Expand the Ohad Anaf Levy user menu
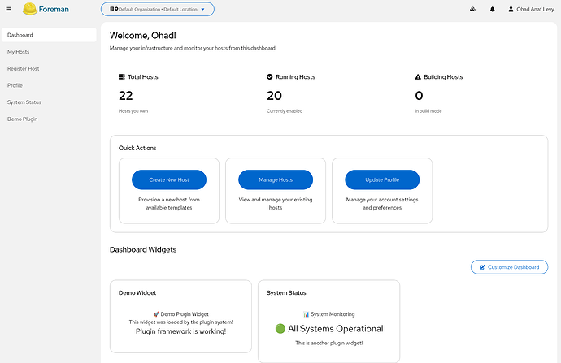The width and height of the screenshot is (561, 363). tap(536, 10)
